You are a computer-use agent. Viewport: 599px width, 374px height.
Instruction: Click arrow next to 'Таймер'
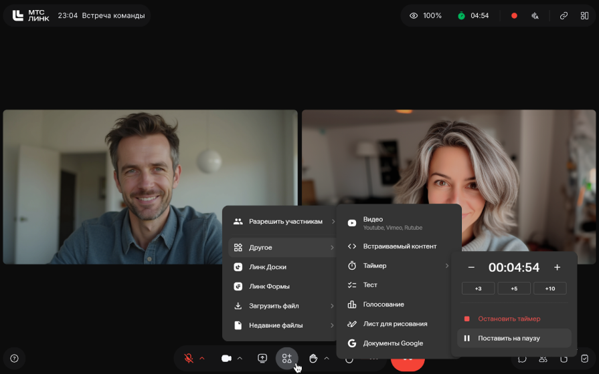tap(446, 266)
